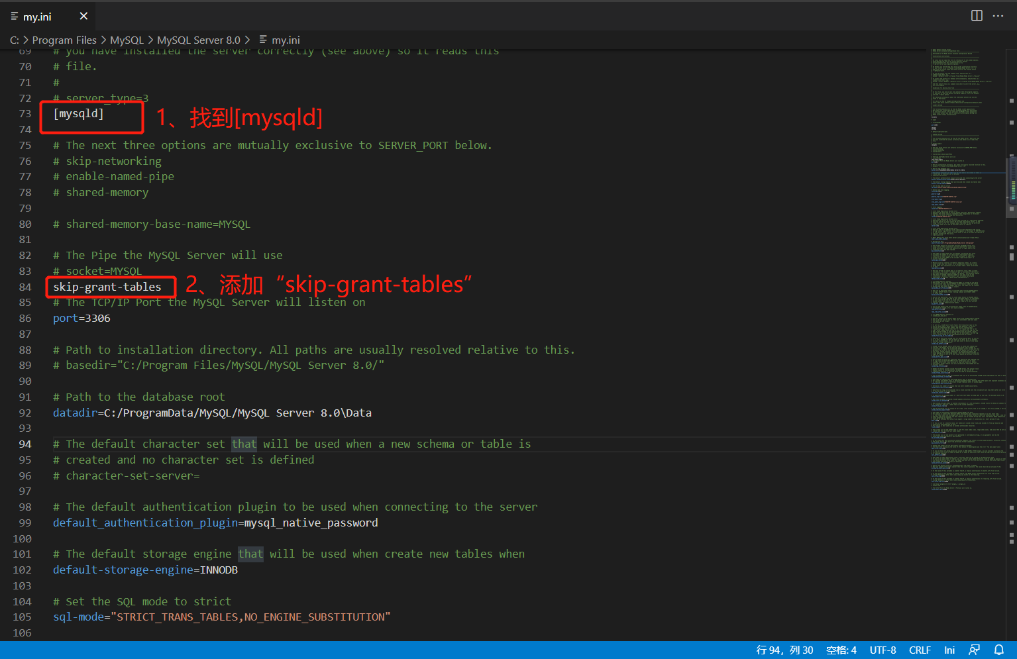Viewport: 1017px width, 659px height.
Task: Open the MySQL Server 8.0 breadcrumb dropdown
Action: tap(198, 40)
